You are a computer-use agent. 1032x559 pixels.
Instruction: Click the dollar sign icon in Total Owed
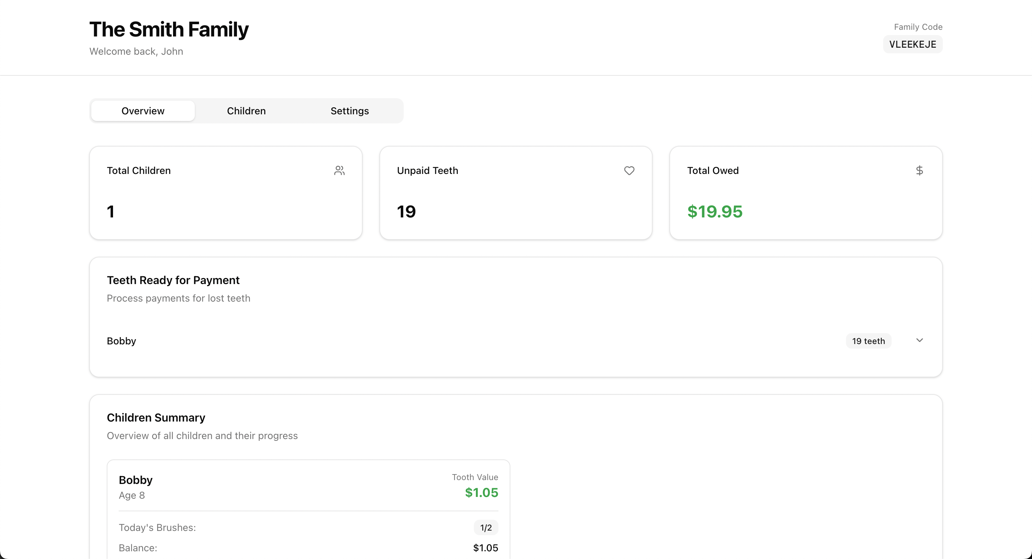[x=919, y=170]
